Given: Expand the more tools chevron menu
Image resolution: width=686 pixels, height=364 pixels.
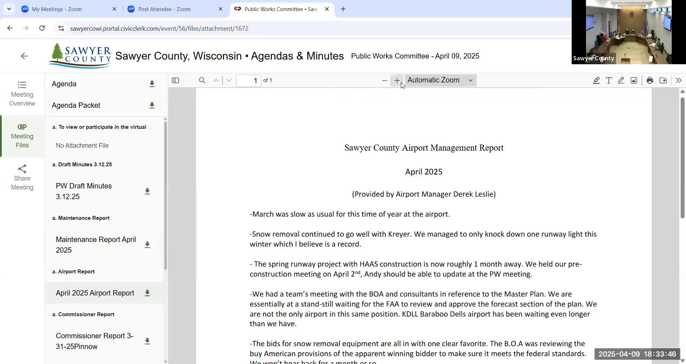Looking at the screenshot, I should point(678,80).
